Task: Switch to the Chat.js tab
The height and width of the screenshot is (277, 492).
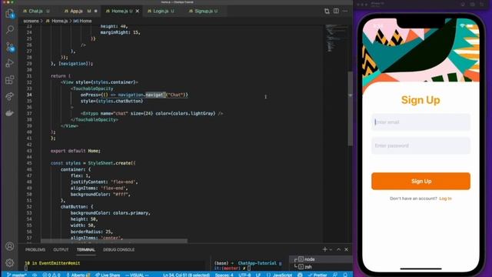Action: (x=36, y=11)
